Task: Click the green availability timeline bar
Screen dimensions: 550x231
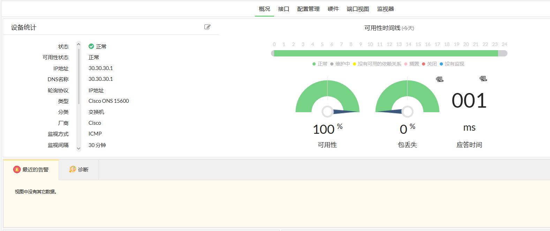Action: click(386, 53)
